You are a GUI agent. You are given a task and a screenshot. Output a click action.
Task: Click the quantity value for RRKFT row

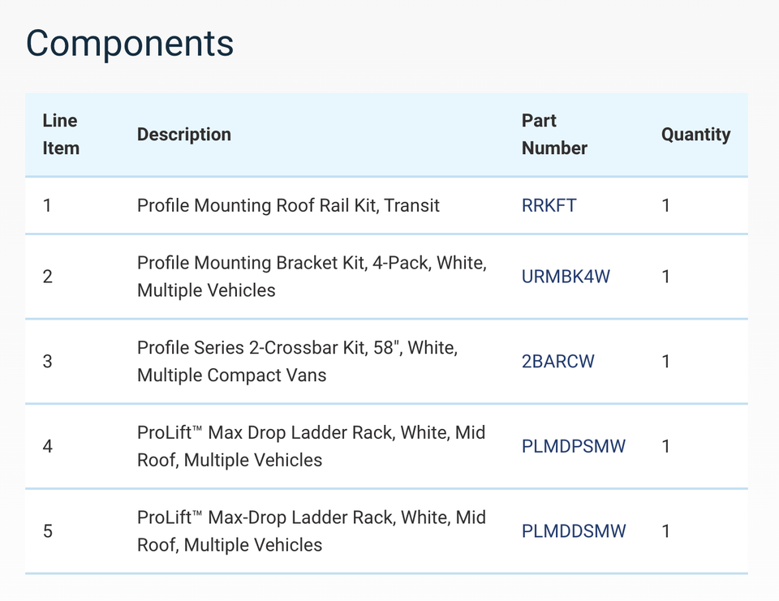click(x=666, y=205)
